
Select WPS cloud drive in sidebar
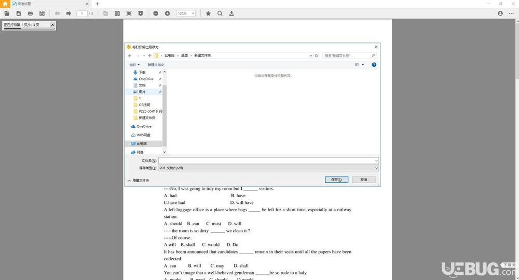click(x=141, y=135)
